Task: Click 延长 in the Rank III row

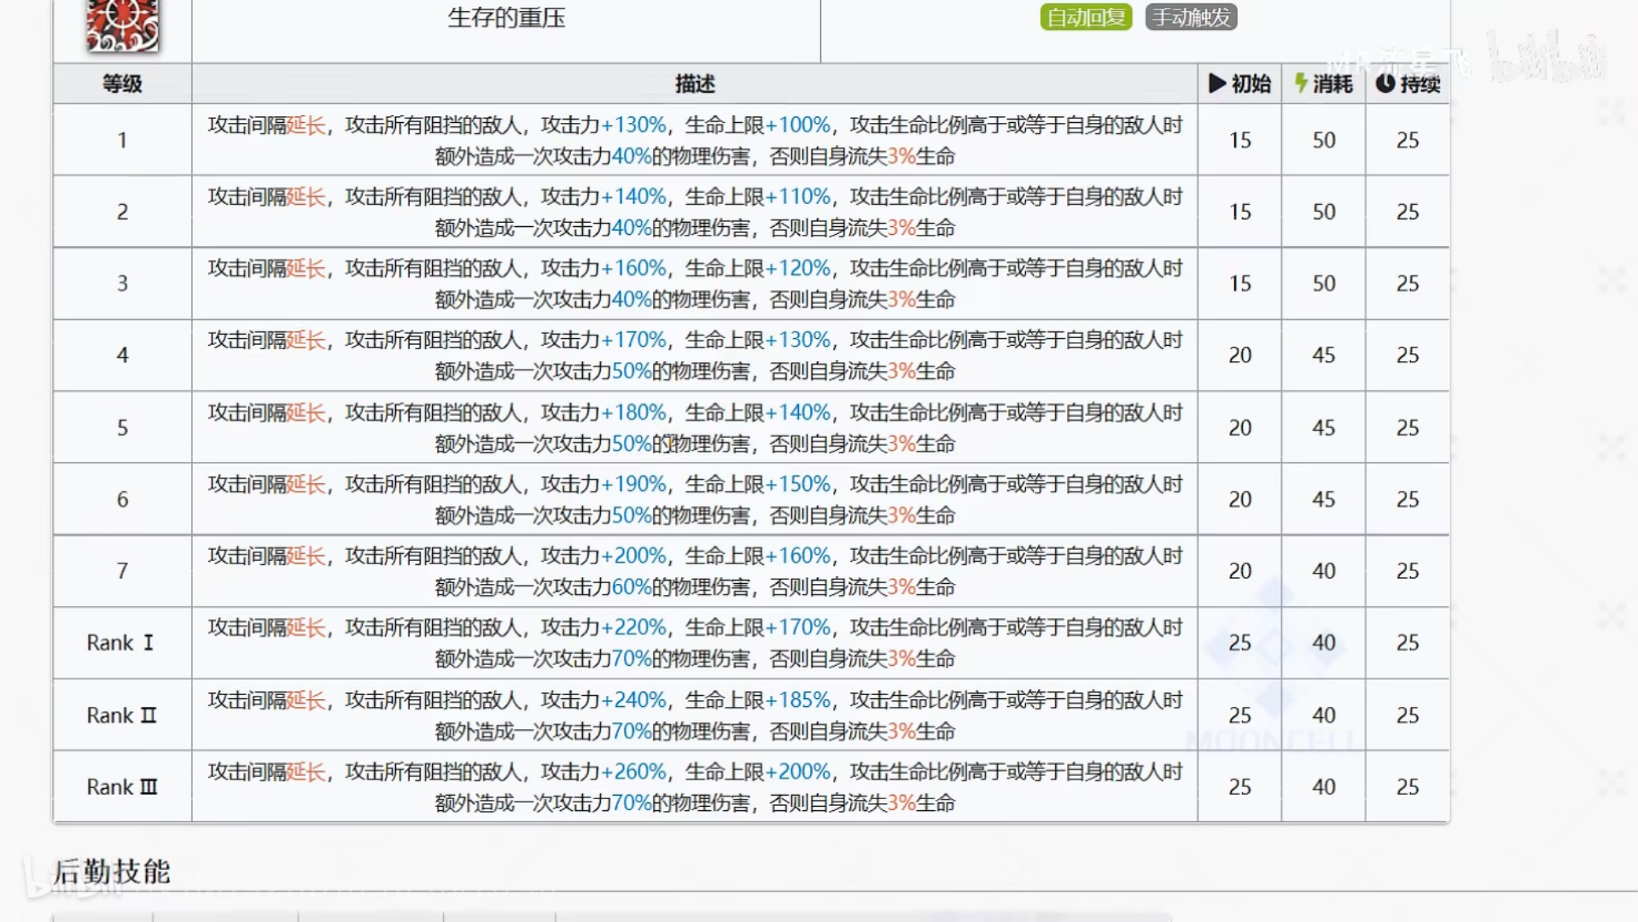Action: tap(306, 772)
